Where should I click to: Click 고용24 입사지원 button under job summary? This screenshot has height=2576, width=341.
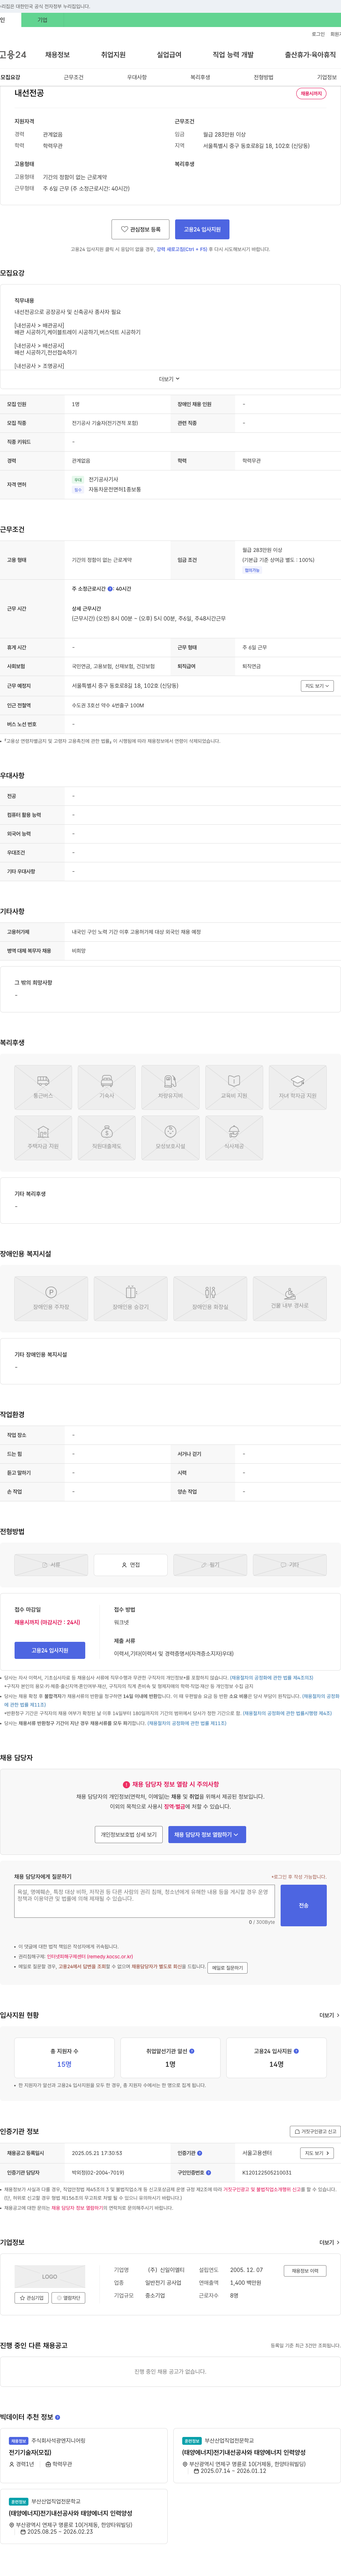point(202,229)
